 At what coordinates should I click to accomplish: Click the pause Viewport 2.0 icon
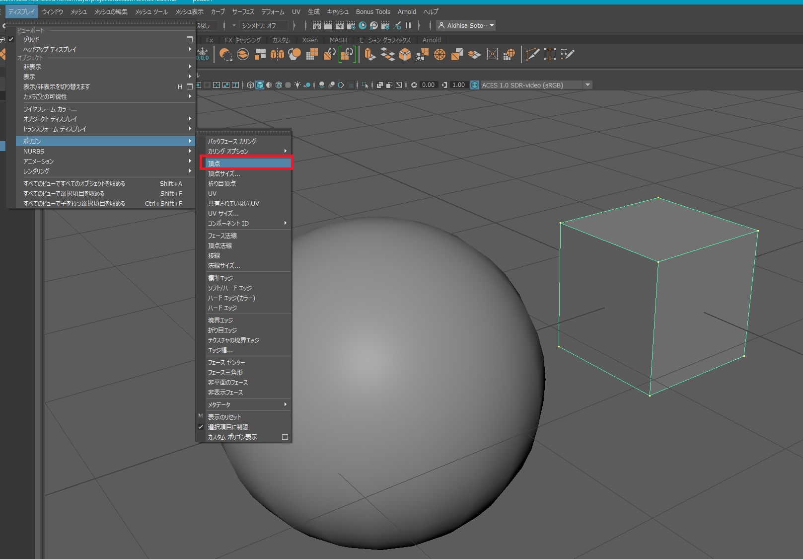click(x=408, y=25)
